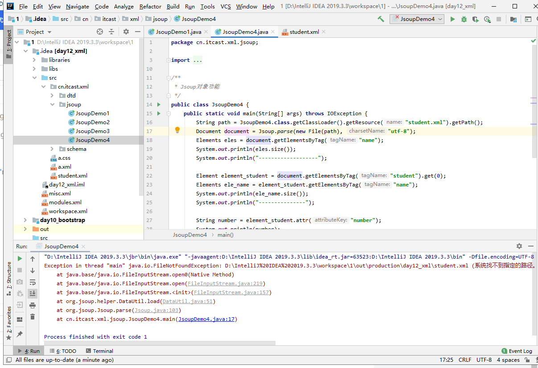Screen dimensions: 538x368
Task: Click the Run Anything toolbar icon
Action: pos(528,19)
